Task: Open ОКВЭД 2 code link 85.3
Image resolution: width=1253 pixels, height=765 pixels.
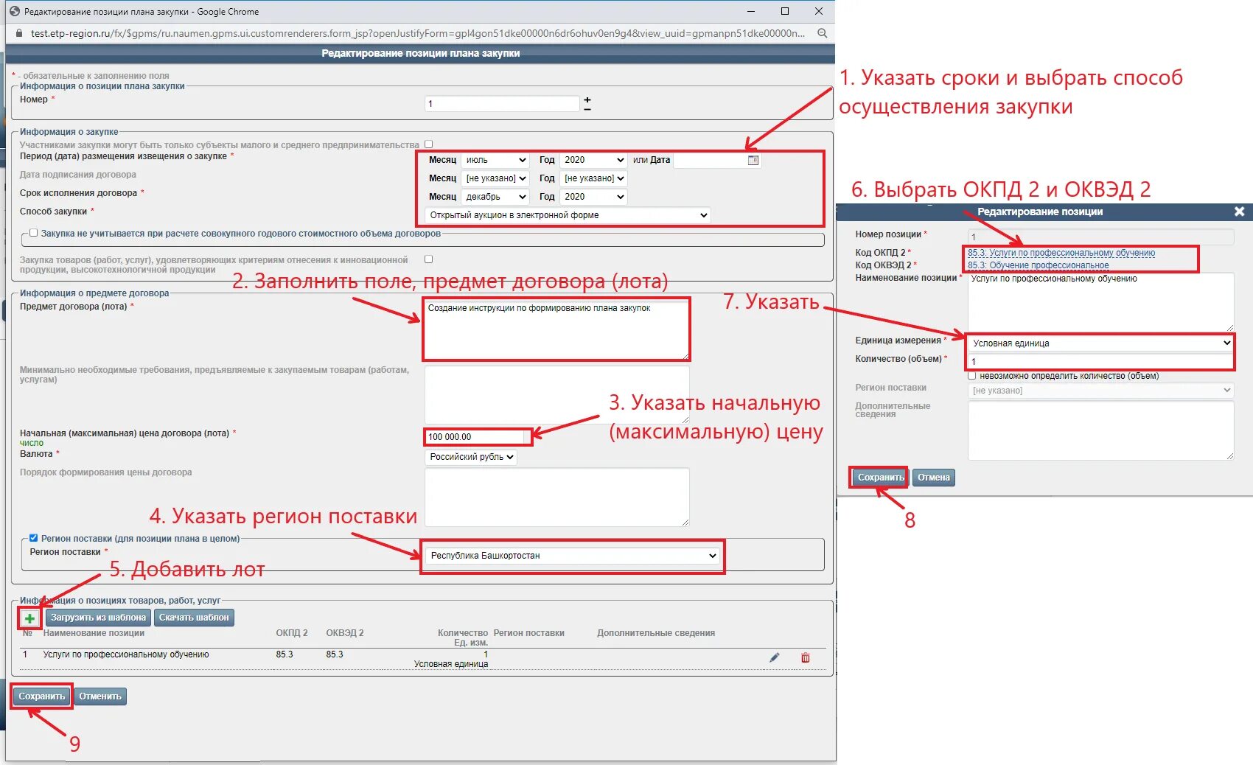Action: point(1038,265)
